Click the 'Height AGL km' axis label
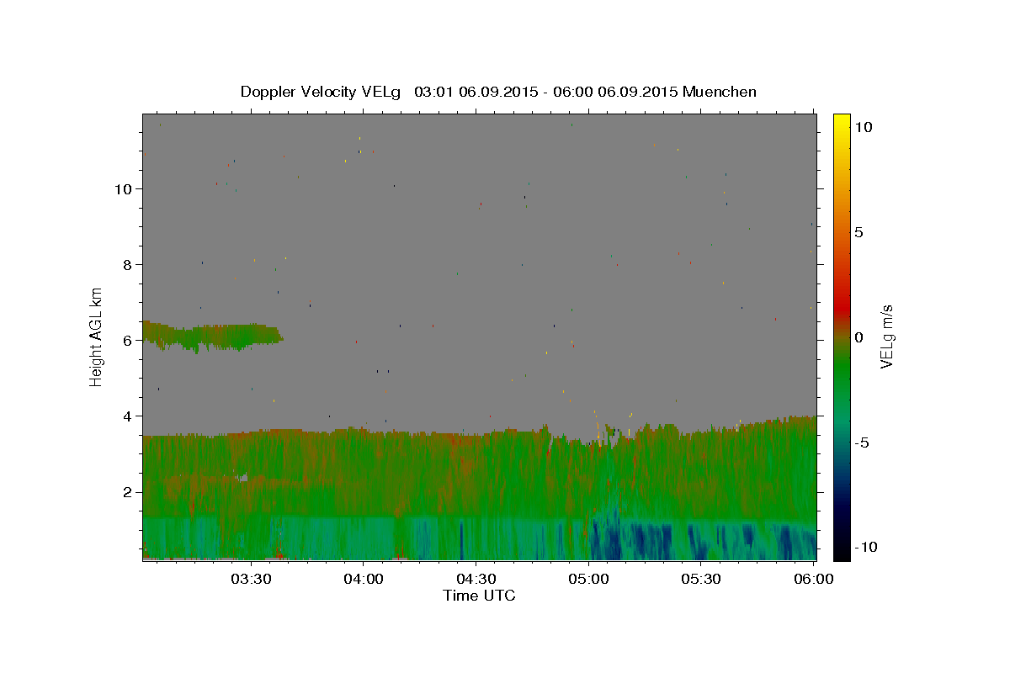This screenshot has width=1010, height=673. coord(97,336)
